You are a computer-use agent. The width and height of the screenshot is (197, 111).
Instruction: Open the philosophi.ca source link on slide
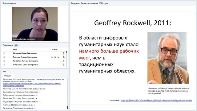coord(156,101)
